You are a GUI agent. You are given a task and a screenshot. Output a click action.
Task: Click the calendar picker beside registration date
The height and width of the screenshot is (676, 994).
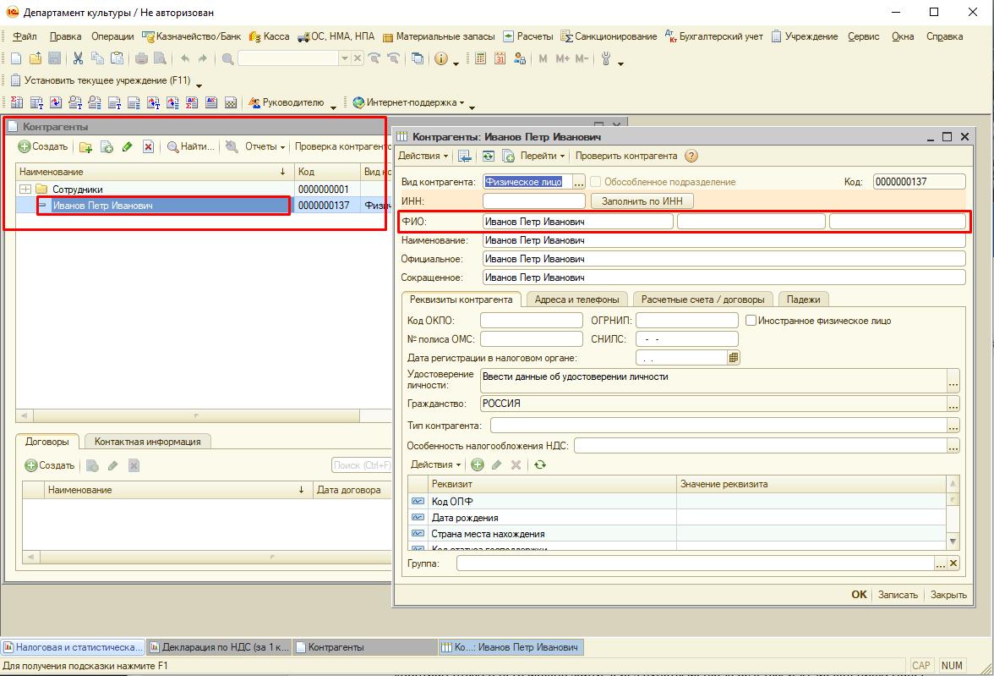coord(734,358)
